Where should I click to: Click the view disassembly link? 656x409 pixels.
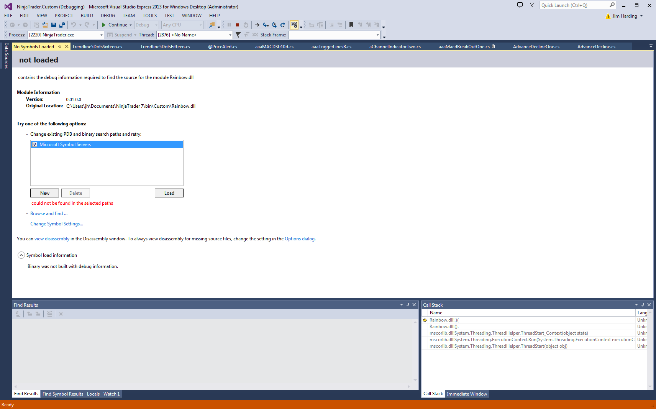click(x=52, y=239)
